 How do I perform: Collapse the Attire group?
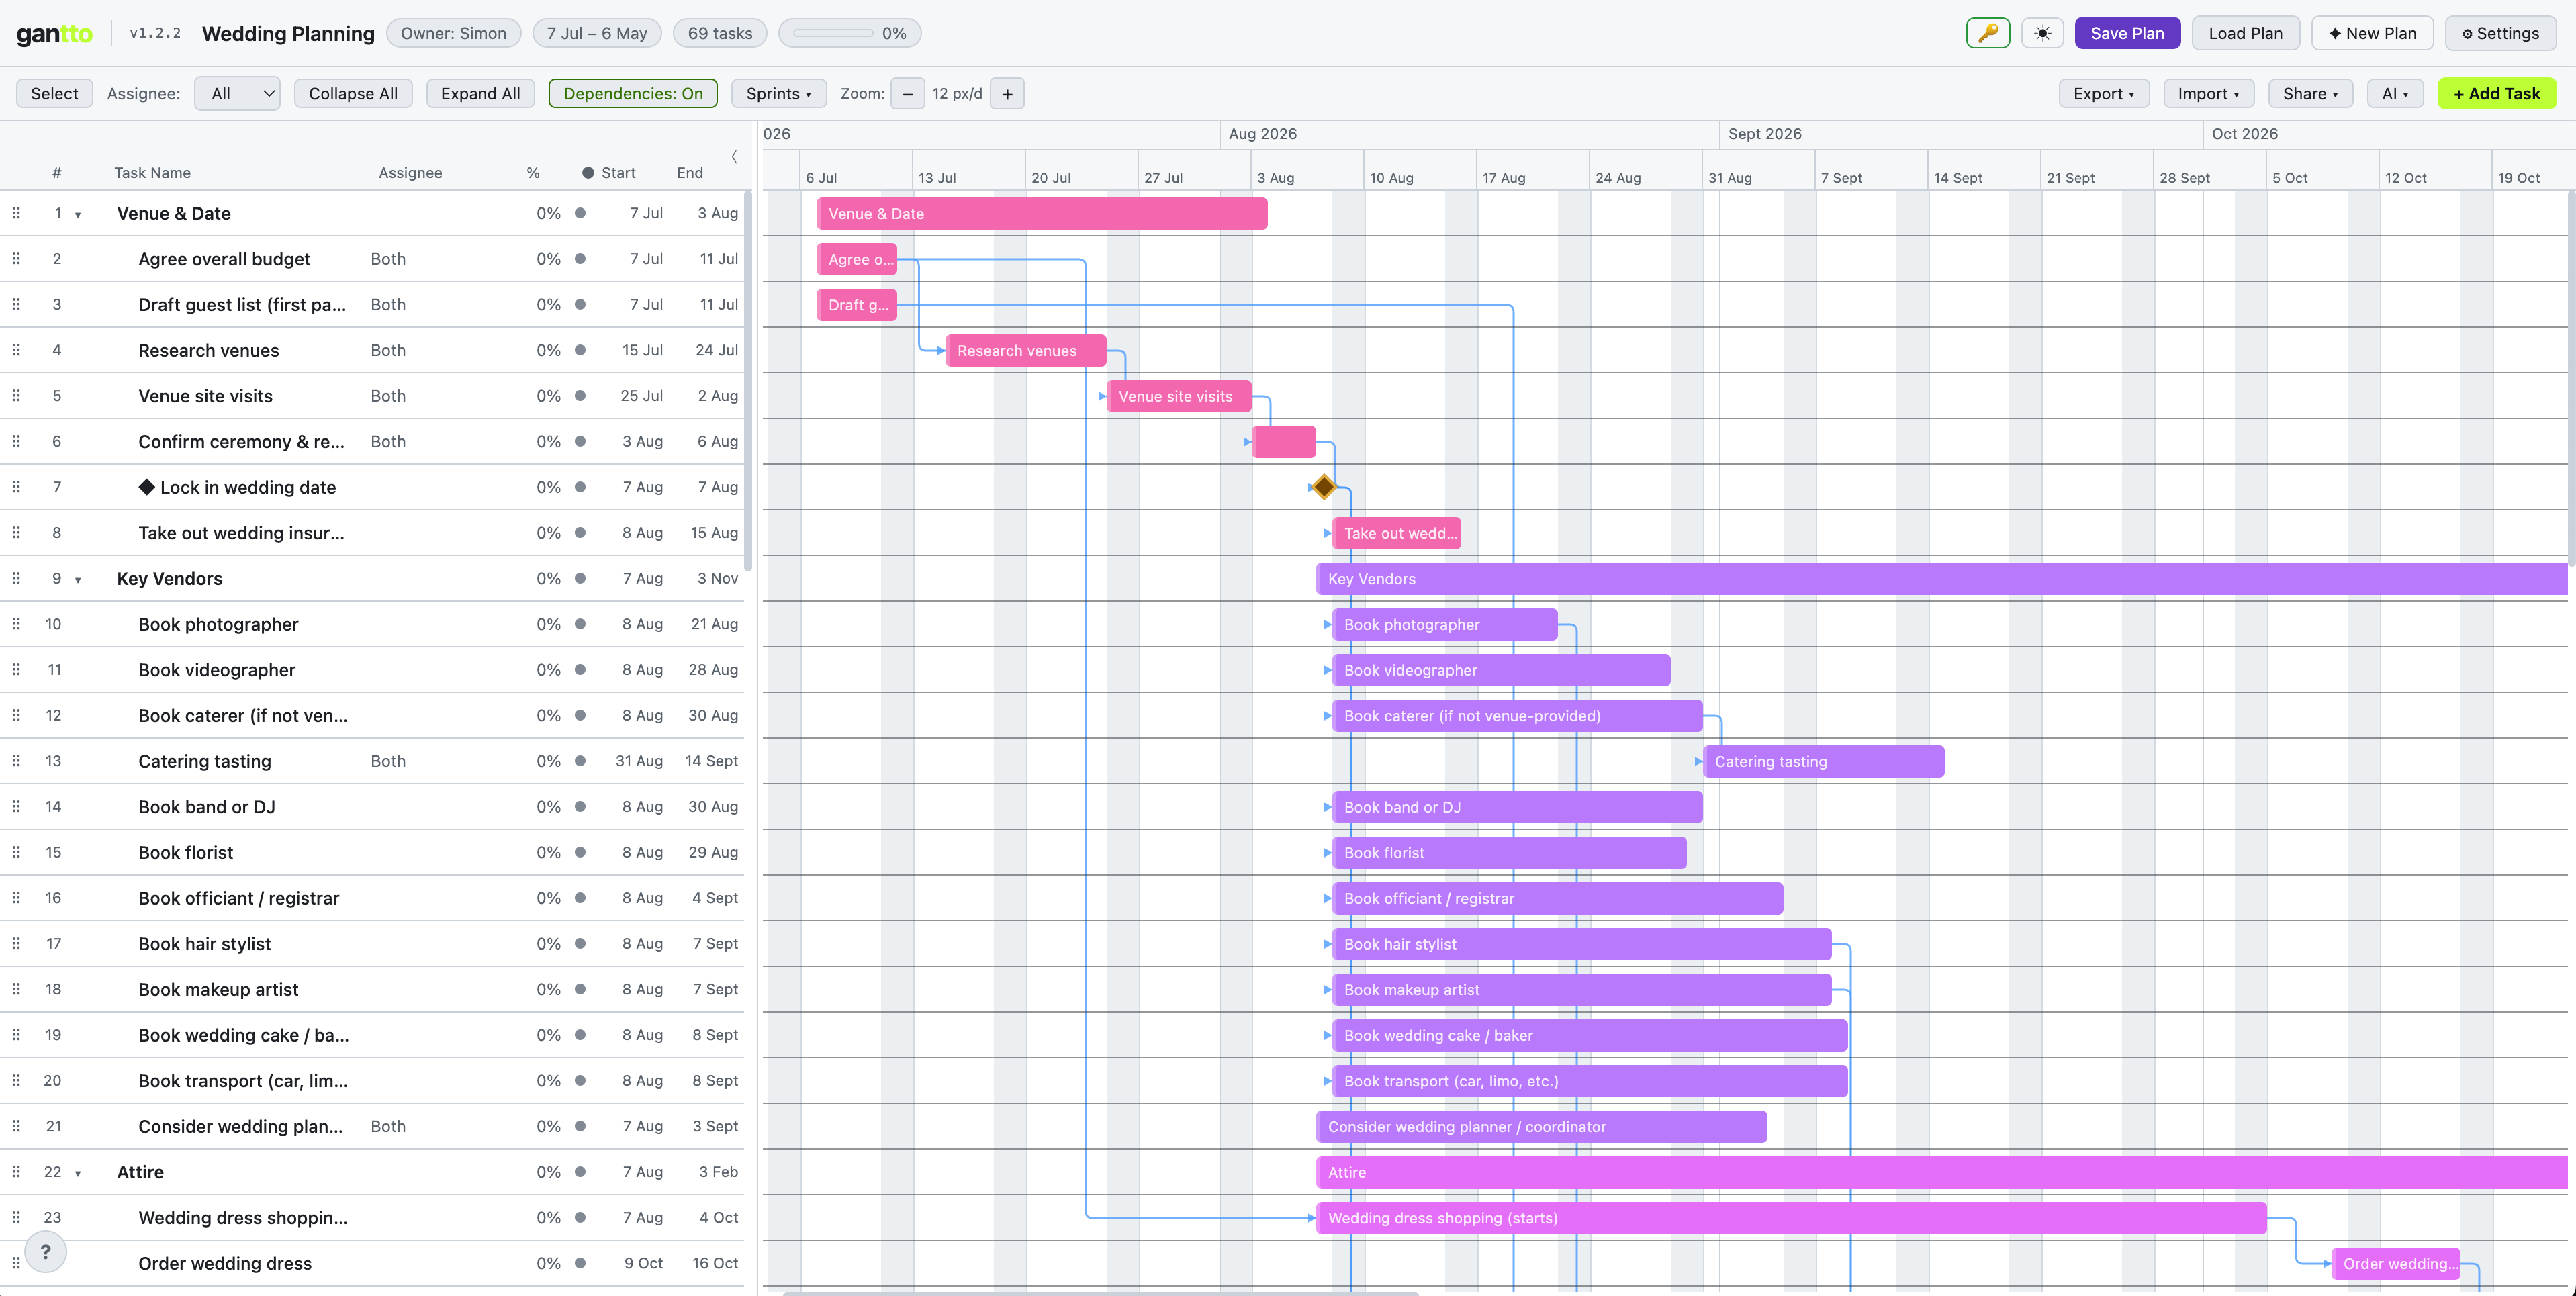(78, 1174)
